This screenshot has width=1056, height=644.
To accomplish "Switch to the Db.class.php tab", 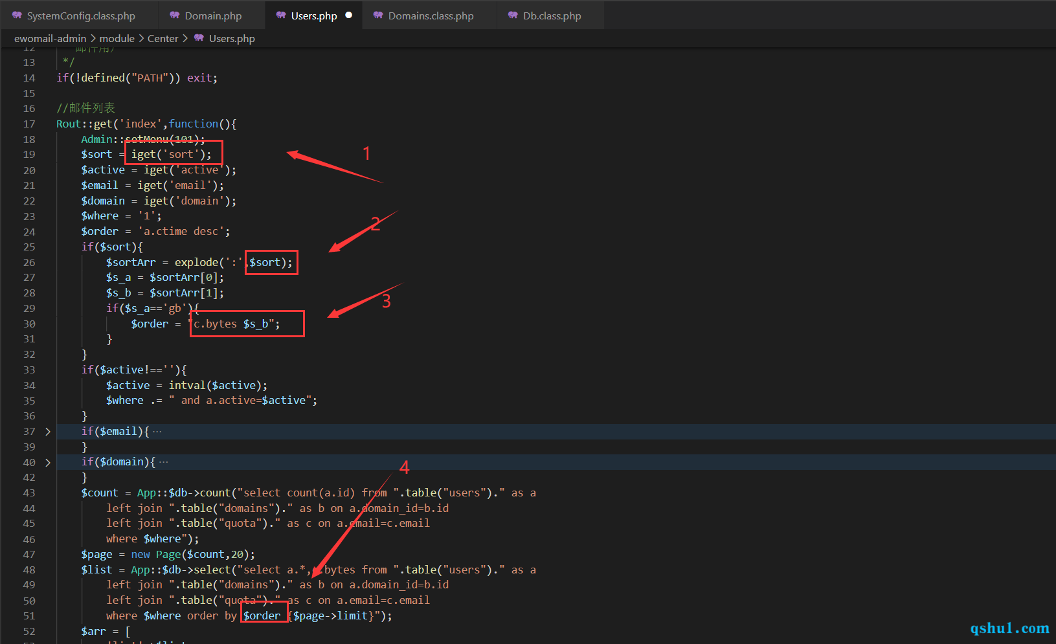I will pos(552,16).
